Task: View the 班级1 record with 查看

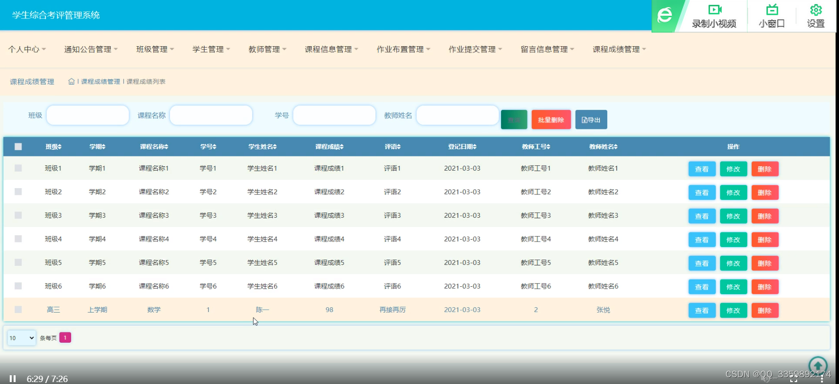Action: (702, 169)
